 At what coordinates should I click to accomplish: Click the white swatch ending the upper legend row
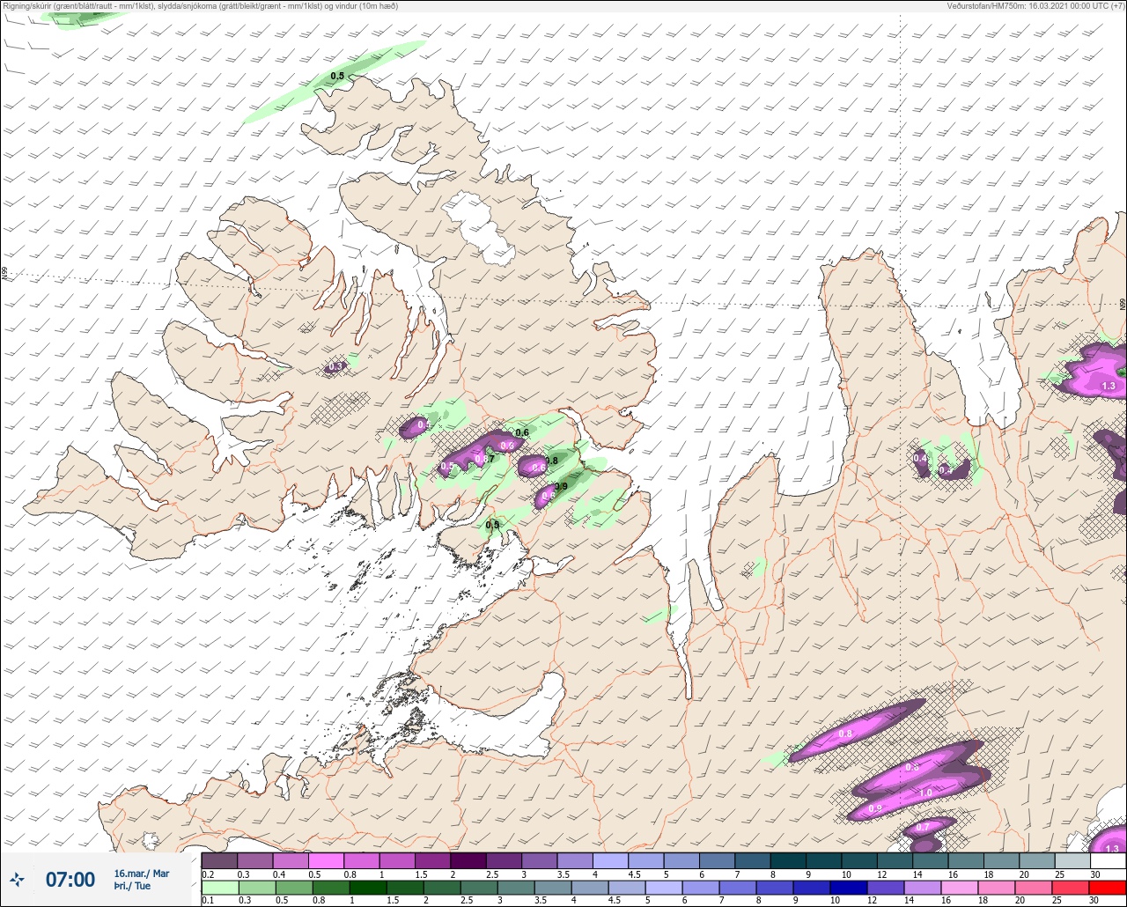[x=1108, y=860]
